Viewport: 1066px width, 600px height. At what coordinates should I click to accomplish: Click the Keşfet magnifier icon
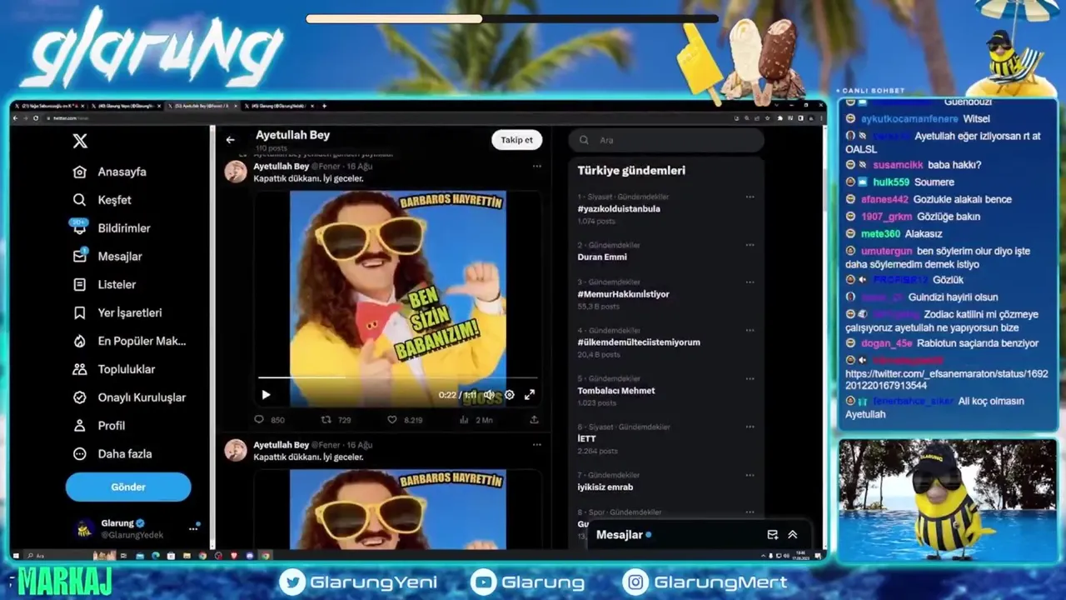80,200
